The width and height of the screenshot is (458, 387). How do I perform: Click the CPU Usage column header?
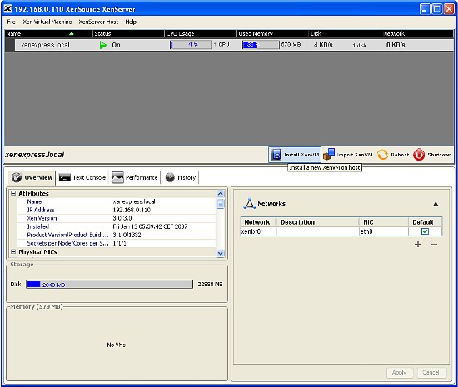[200, 33]
